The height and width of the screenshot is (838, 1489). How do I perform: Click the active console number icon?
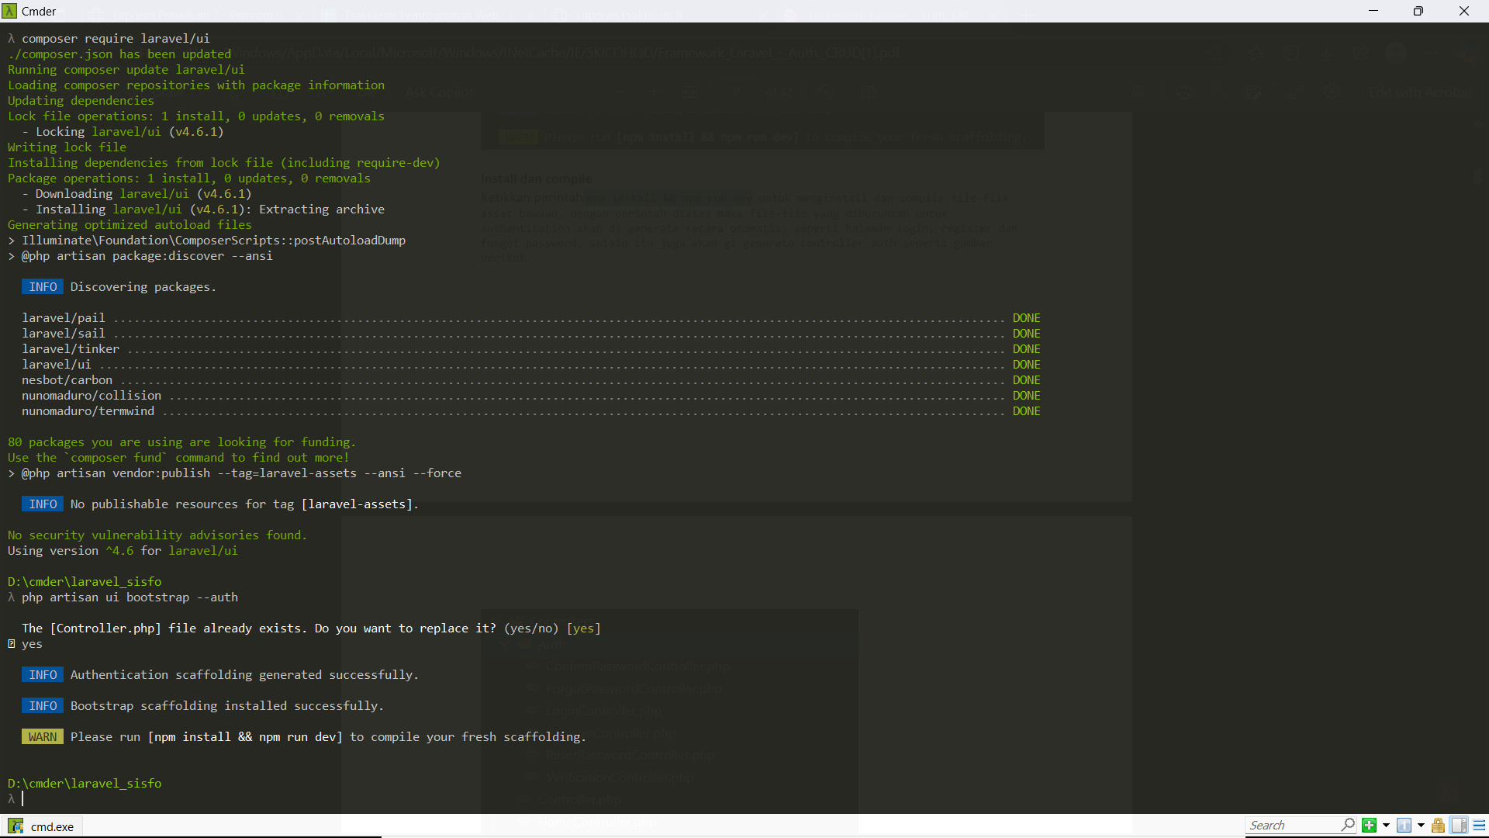tap(1404, 826)
